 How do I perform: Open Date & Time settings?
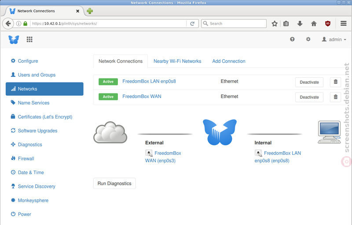coord(27,172)
